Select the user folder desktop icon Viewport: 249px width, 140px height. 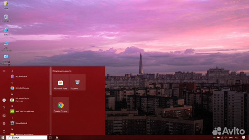pyautogui.click(x=6, y=5)
